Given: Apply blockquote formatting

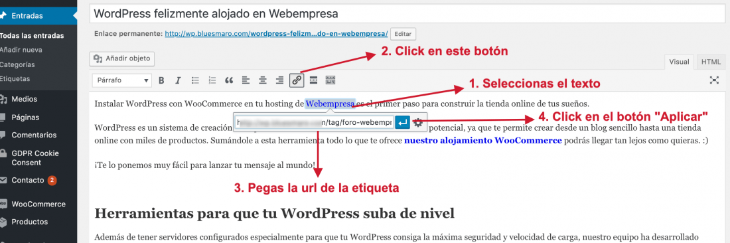Looking at the screenshot, I should coord(228,80).
